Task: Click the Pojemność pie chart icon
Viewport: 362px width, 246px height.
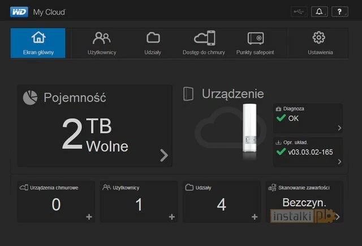Action: point(30,97)
